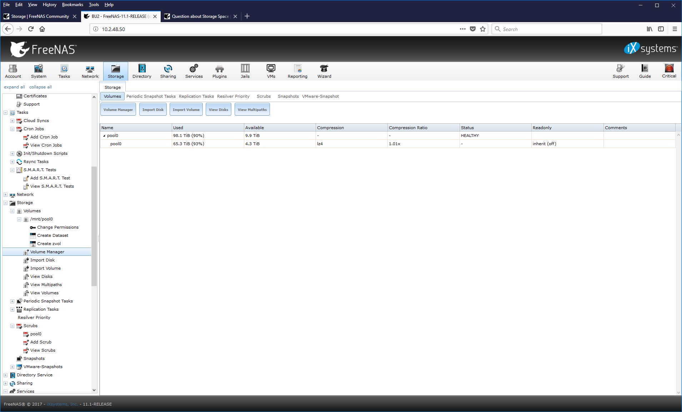Open the Network toolbar icon
This screenshot has width=682, height=412.
(x=90, y=71)
